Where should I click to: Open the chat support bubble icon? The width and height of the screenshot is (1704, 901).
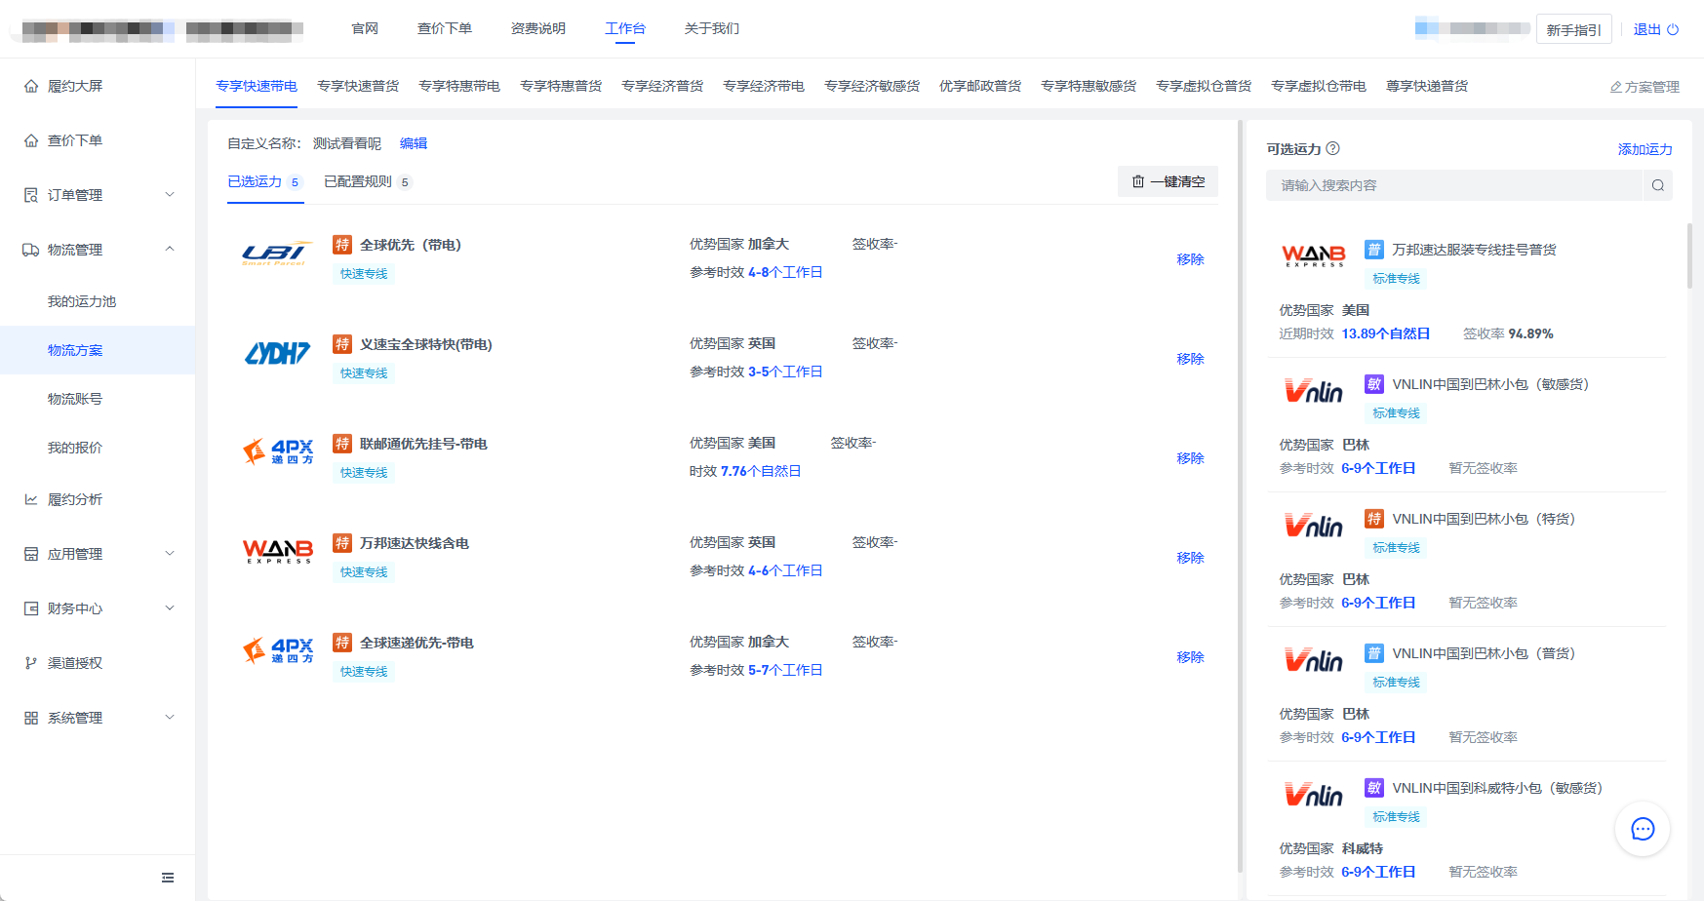point(1643,829)
